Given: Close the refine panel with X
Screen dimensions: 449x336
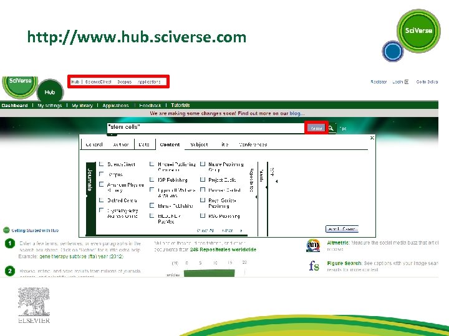Looking at the screenshot, I should point(372,138).
